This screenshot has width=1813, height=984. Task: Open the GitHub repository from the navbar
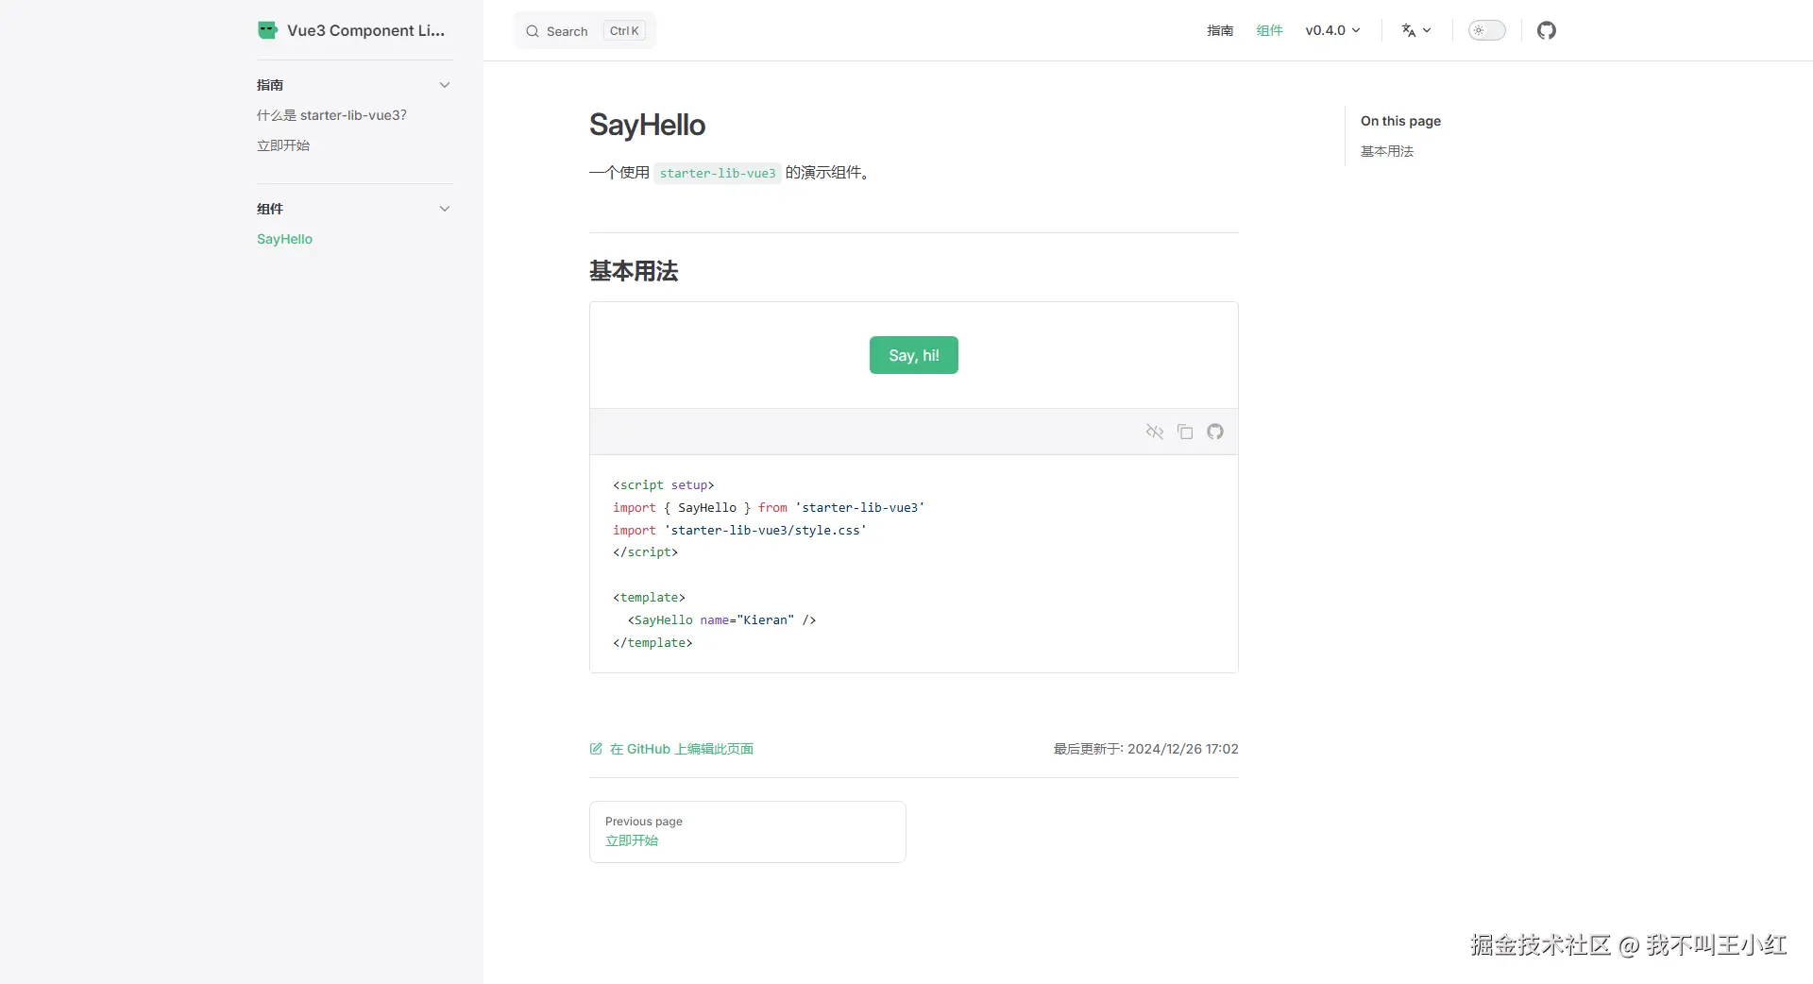point(1547,30)
